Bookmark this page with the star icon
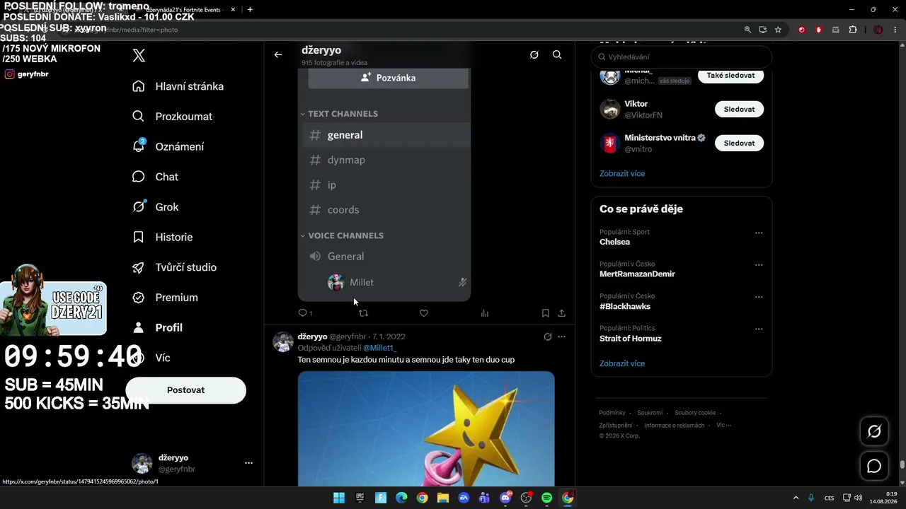Viewport: 906px width, 509px height. pyautogui.click(x=778, y=30)
